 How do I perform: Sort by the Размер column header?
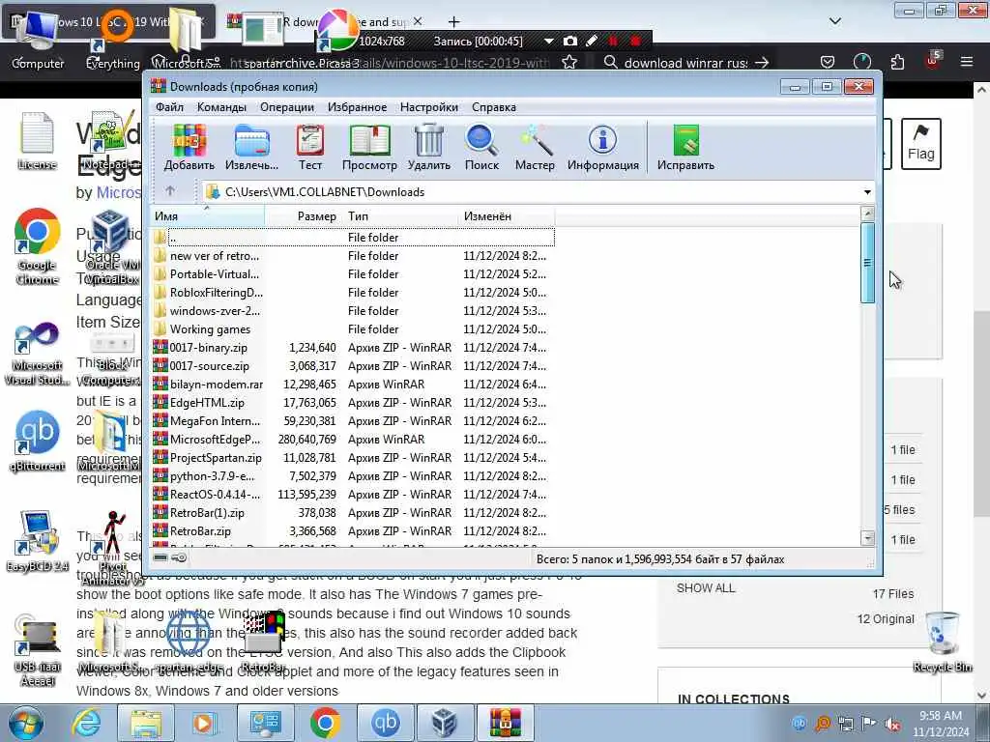click(x=305, y=216)
